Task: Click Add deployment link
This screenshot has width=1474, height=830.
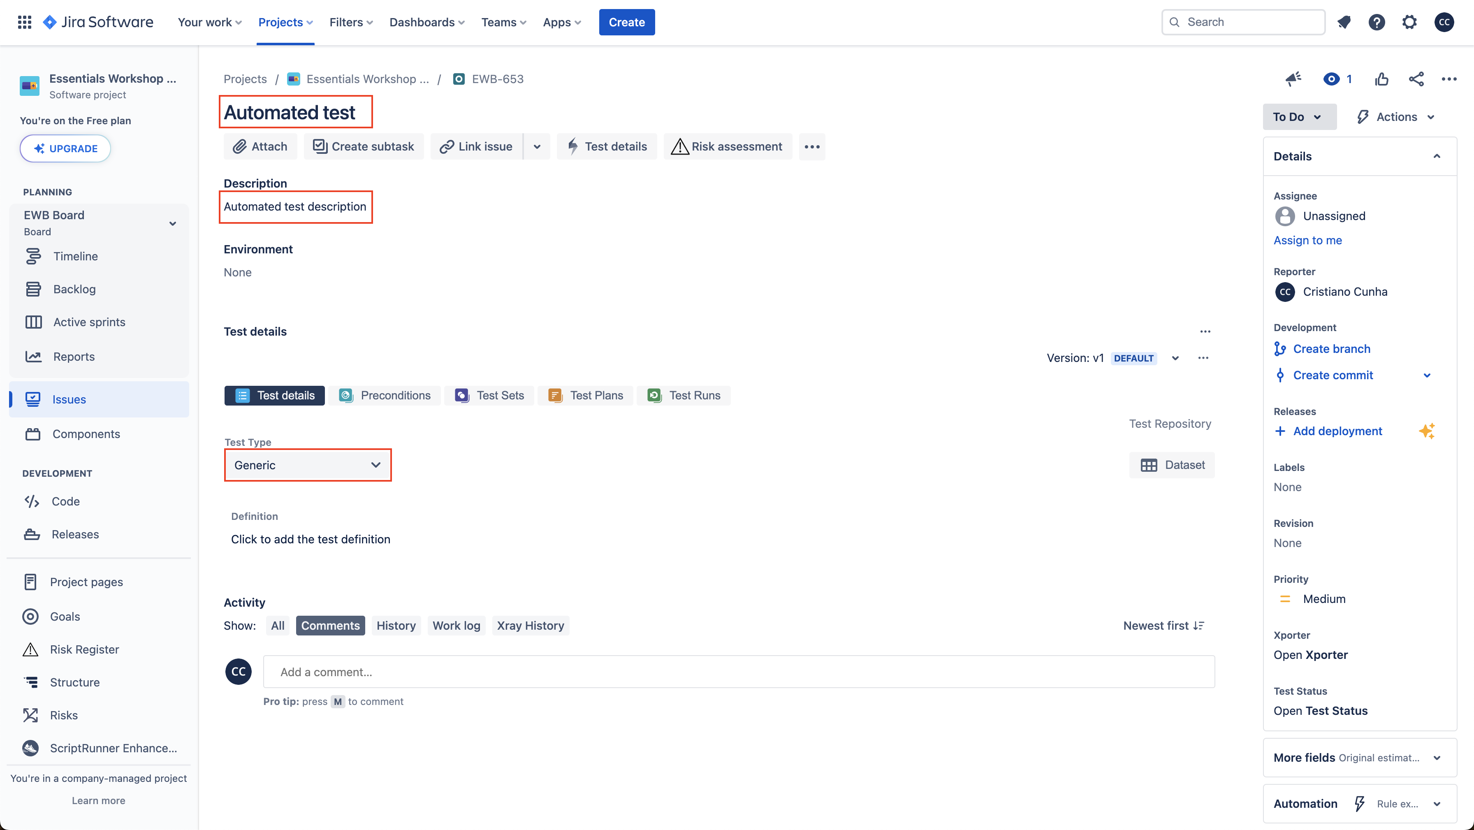Action: (1337, 431)
